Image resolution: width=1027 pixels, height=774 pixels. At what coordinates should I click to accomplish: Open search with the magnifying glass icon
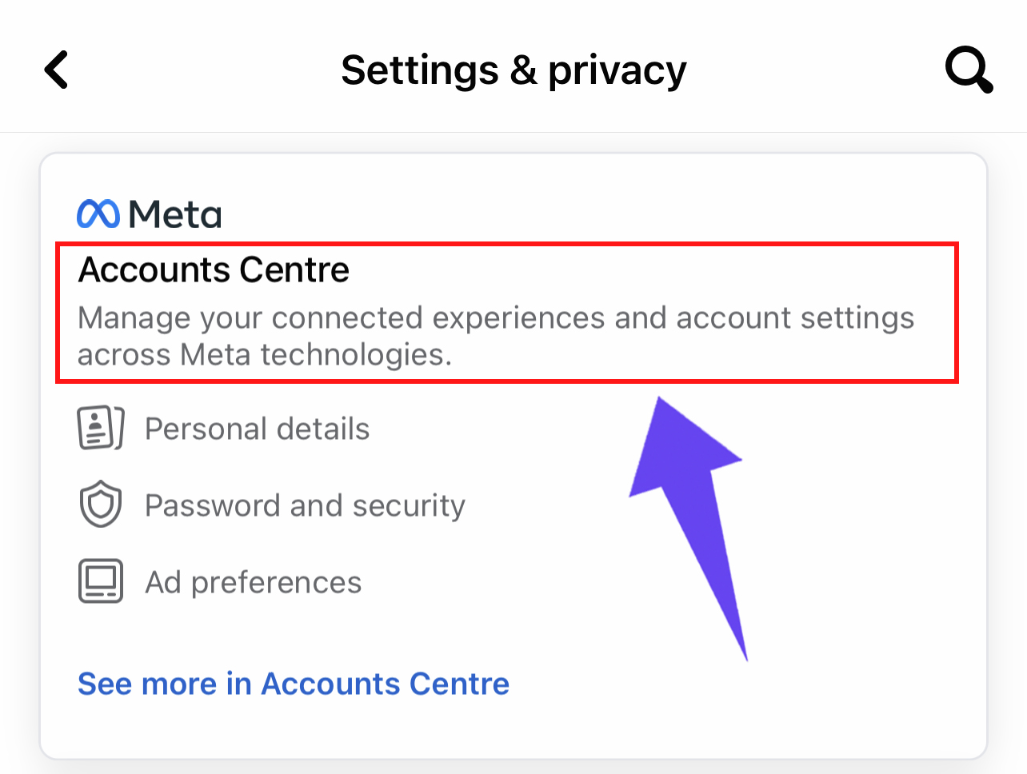[x=969, y=70]
